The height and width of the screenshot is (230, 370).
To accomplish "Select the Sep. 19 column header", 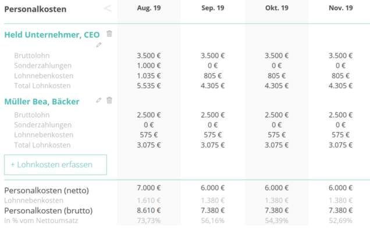I will point(213,8).
